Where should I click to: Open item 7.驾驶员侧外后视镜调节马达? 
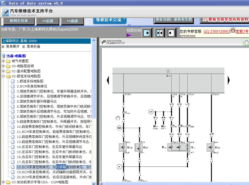tap(54, 111)
